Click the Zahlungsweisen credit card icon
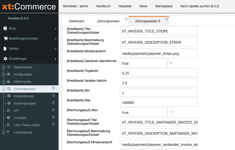Viewport: 235px width, 150px height. [9, 89]
